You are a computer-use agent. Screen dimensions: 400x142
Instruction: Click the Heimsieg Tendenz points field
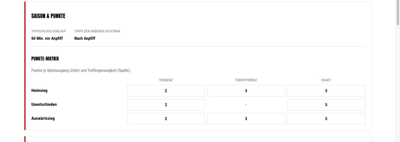(166, 91)
